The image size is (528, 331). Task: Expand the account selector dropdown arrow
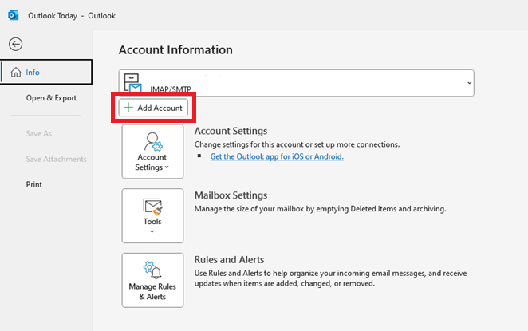pos(469,83)
